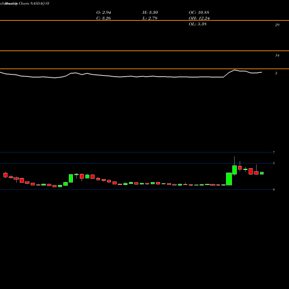Screen dimensions: 289x289
Task: Select the low value 'L: 2.79'
Action: (x=150, y=18)
